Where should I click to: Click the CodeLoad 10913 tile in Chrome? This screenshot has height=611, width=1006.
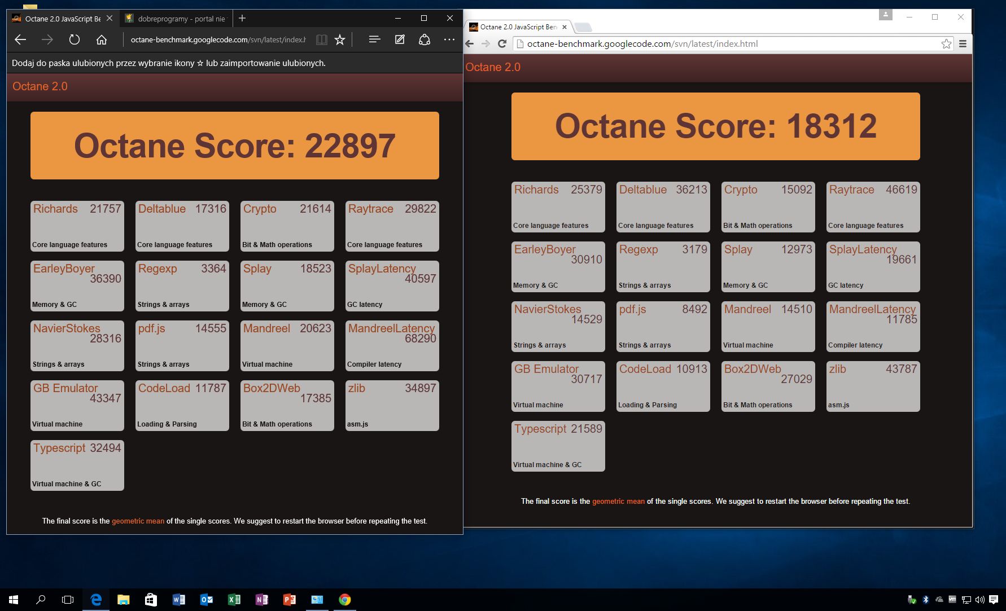[x=663, y=386]
